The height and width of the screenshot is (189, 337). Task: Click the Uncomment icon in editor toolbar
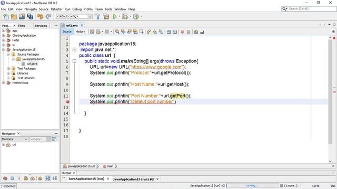tap(202, 31)
